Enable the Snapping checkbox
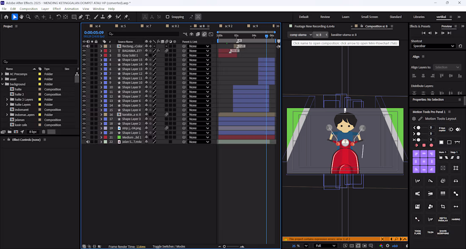Image resolution: width=466 pixels, height=249 pixels. tap(168, 17)
